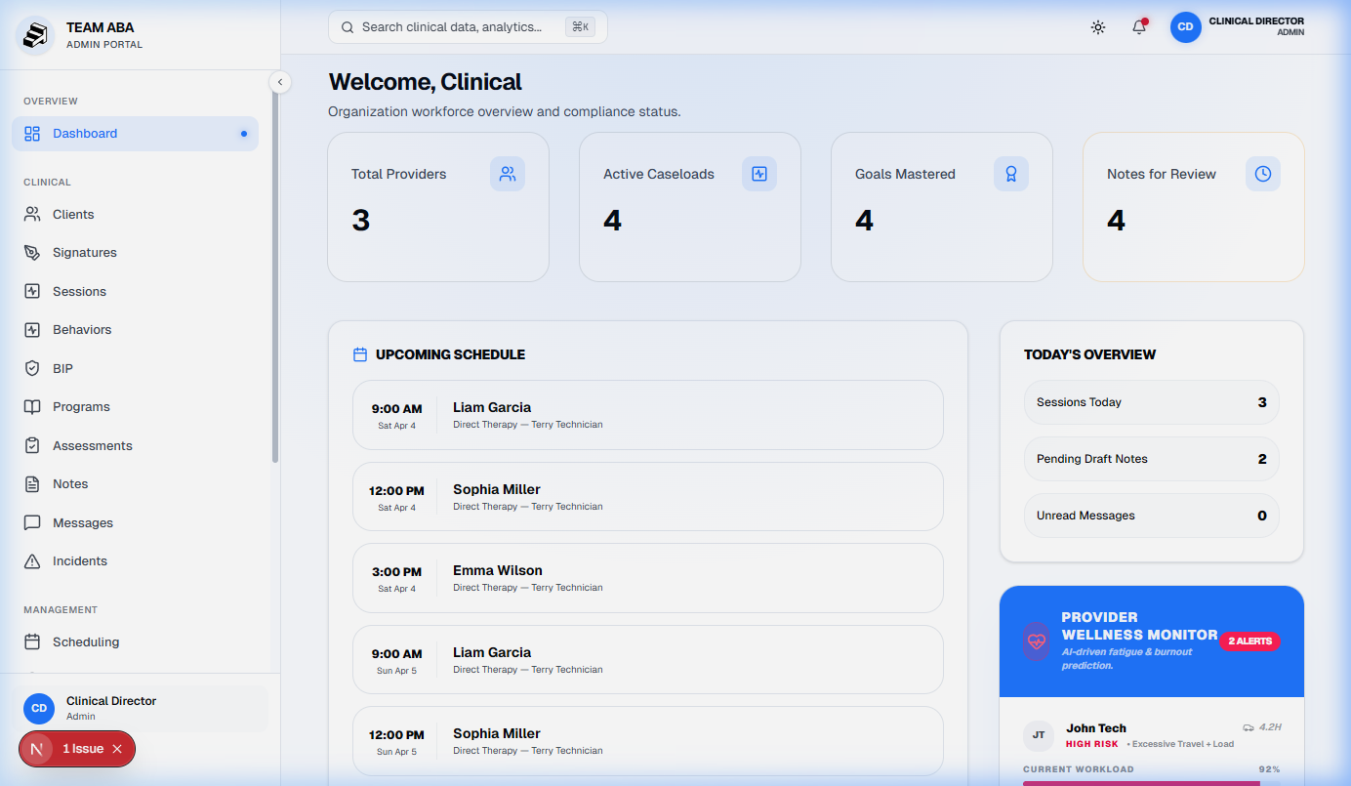Click the HIGH RISK label for John Tech
The image size is (1351, 786).
[1092, 744]
